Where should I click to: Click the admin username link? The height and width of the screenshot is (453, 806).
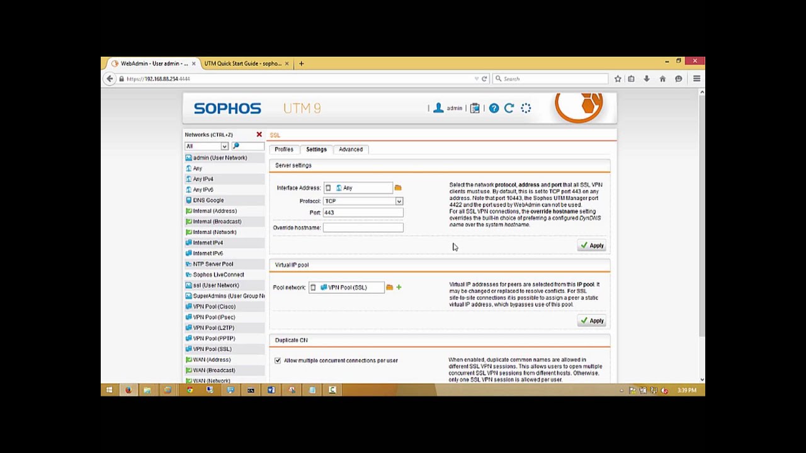point(455,108)
